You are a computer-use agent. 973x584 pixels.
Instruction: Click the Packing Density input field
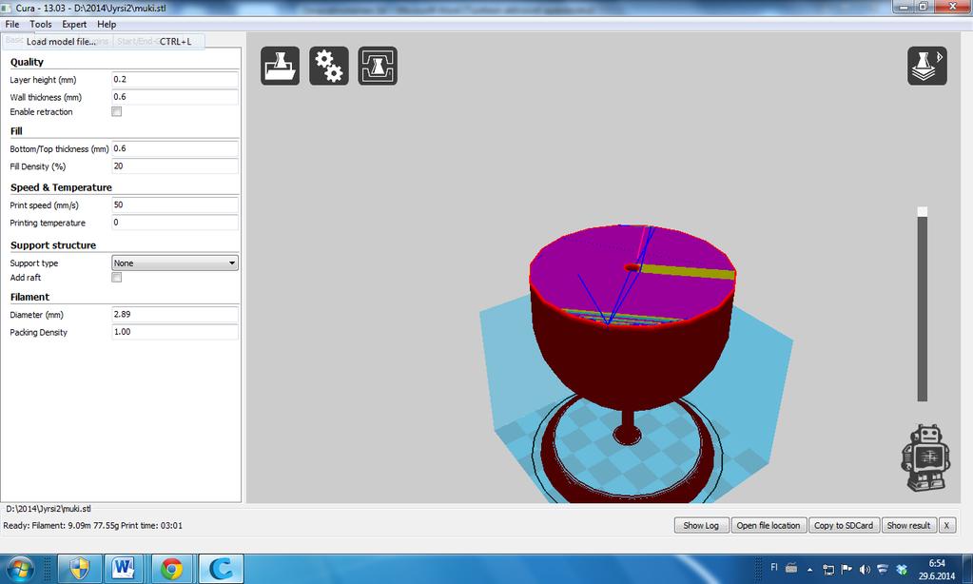tap(175, 332)
